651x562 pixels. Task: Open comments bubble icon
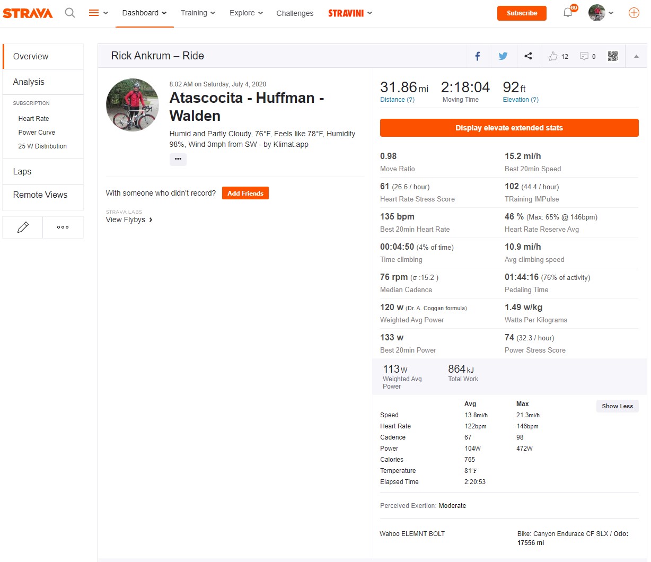pyautogui.click(x=584, y=56)
